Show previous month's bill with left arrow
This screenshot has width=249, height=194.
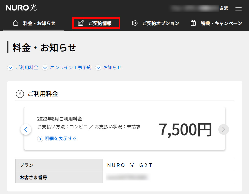(26, 129)
